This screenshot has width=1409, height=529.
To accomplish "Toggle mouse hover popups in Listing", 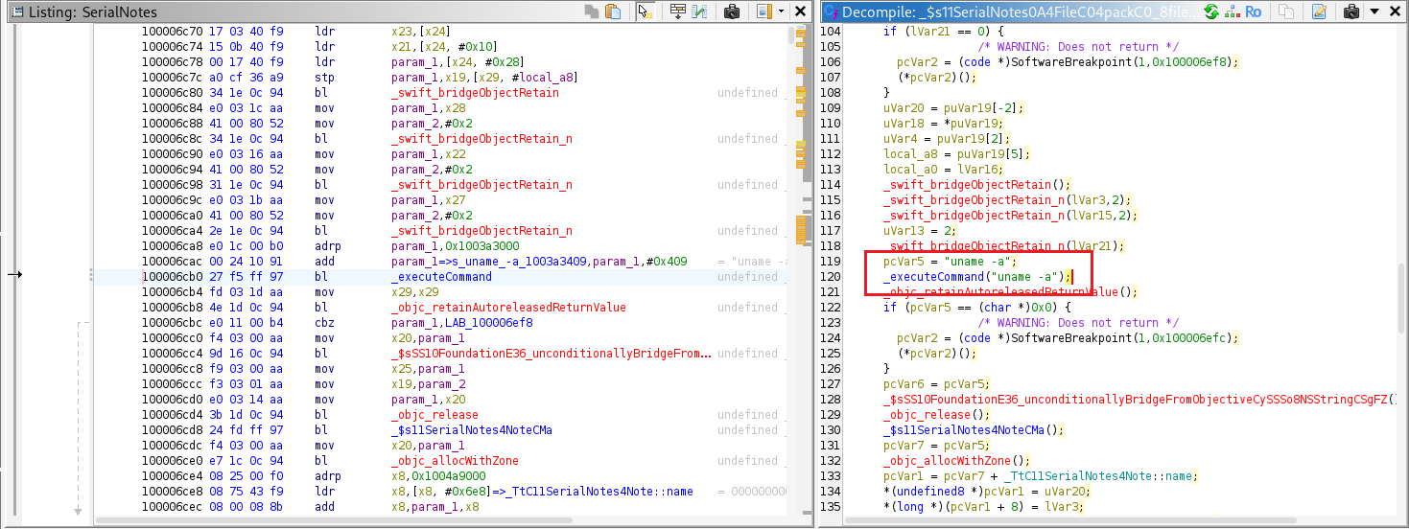I will 645,11.
